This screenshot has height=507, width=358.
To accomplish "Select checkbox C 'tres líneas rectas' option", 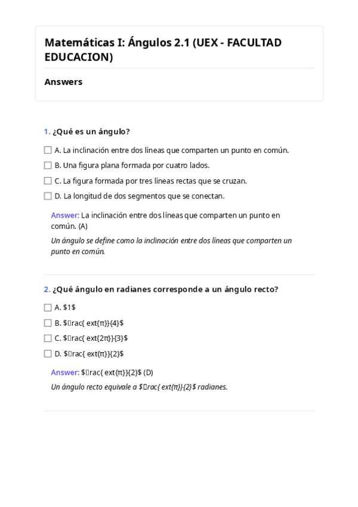I will tap(48, 181).
